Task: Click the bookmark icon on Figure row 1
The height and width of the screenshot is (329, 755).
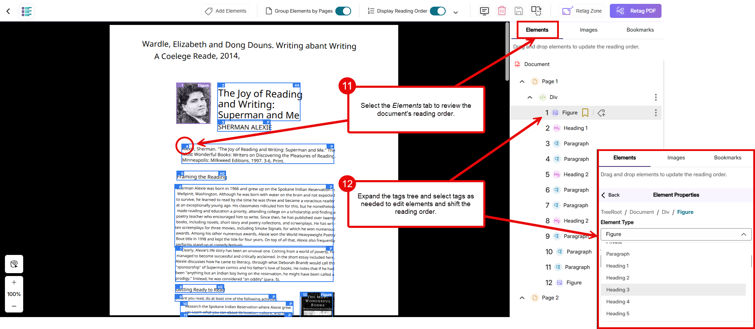Action: click(x=585, y=113)
